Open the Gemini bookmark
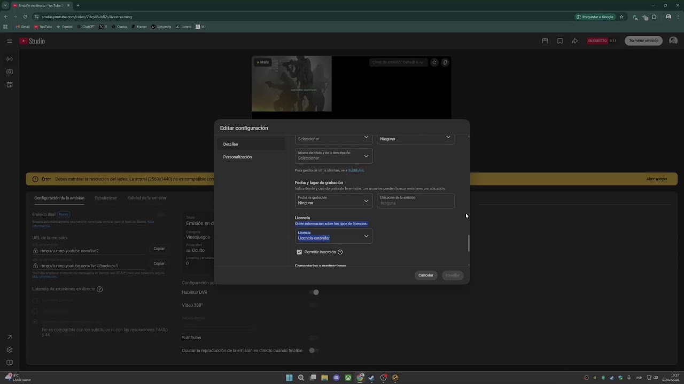The height and width of the screenshot is (384, 684). 64,27
